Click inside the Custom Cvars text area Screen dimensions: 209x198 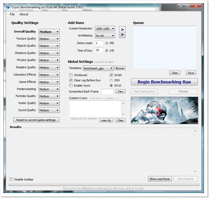tap(95, 109)
